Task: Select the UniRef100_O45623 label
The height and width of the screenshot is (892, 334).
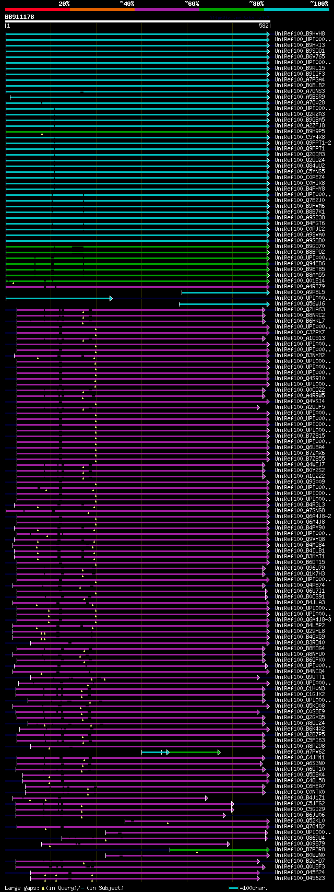Action: (x=300, y=878)
